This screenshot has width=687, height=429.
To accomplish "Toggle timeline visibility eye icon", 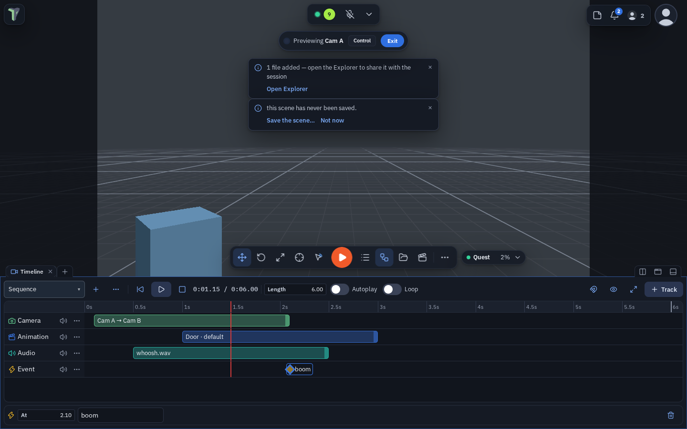I will point(614,289).
